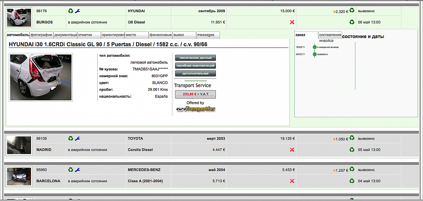Click the 233,05 € + V.A.T. transport button

[x=195, y=95]
